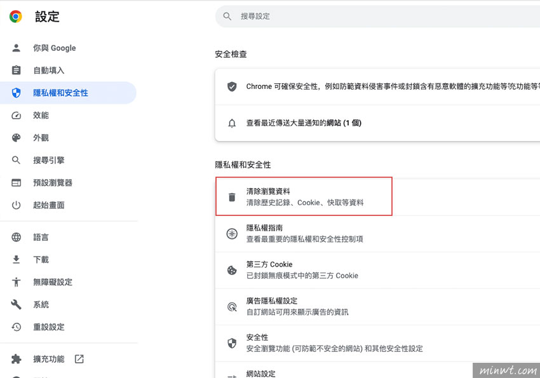Click the shield icon next to 安全性
This screenshot has height=378, width=540.
232,343
